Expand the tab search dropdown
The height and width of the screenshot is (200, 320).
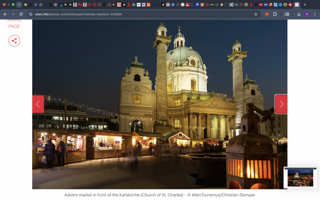19,5
